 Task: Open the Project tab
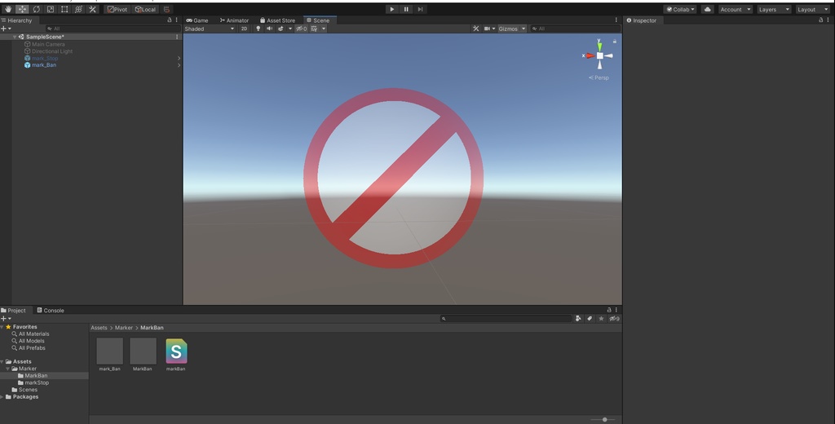(x=13, y=310)
